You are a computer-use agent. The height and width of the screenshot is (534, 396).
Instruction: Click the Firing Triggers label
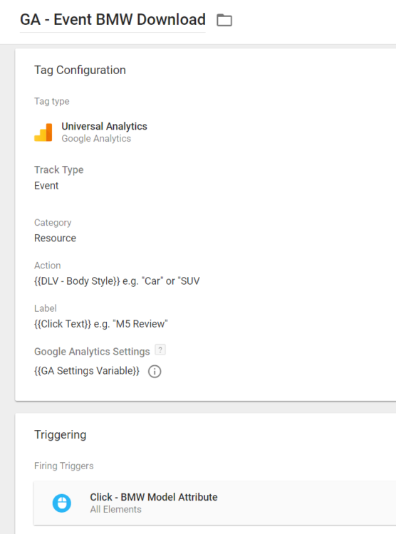[x=63, y=466]
